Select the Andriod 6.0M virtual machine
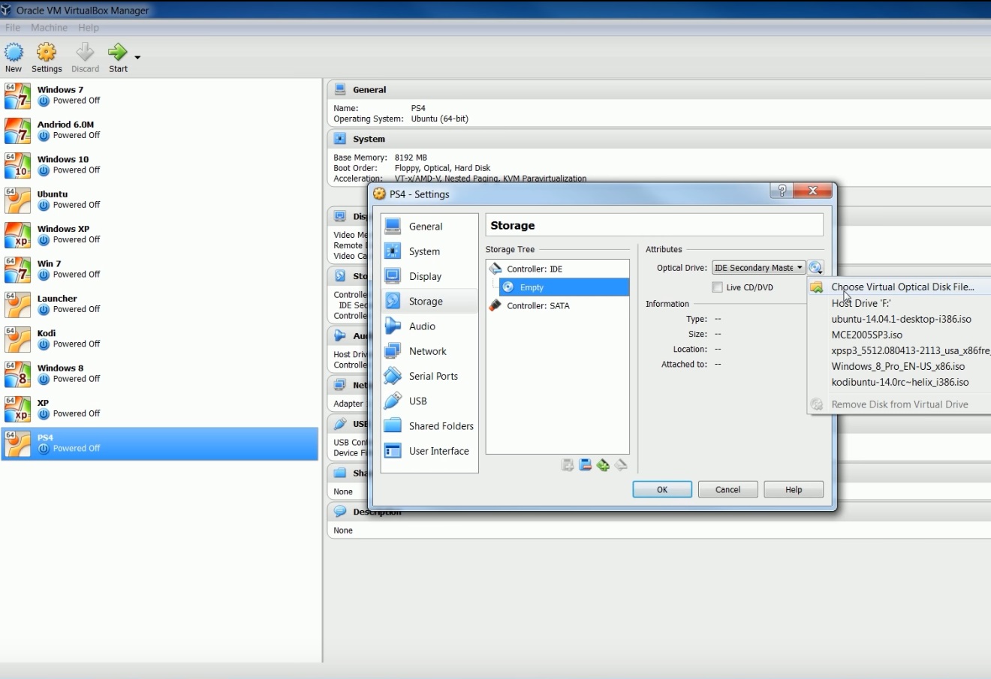 tap(159, 130)
